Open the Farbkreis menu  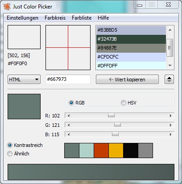coord(55,18)
